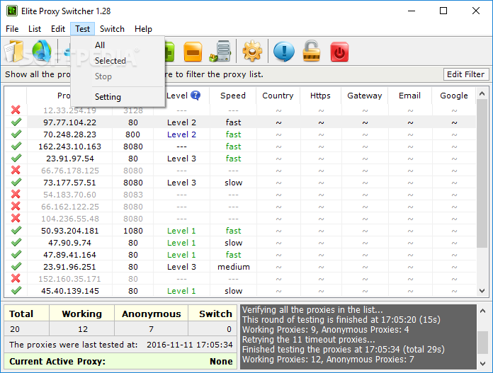Click the Working count value 12
The height and width of the screenshot is (373, 493).
pyautogui.click(x=83, y=329)
